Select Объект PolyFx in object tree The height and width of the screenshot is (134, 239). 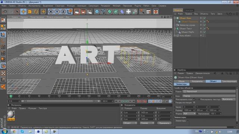pos(187,32)
